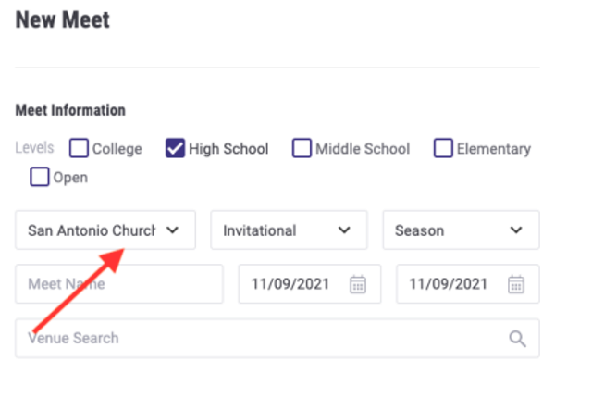This screenshot has height=398, width=592.
Task: Click the Season dropdown chevron arrow
Action: point(515,230)
